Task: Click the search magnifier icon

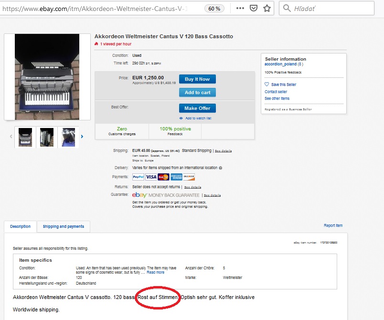Action: click(287, 8)
